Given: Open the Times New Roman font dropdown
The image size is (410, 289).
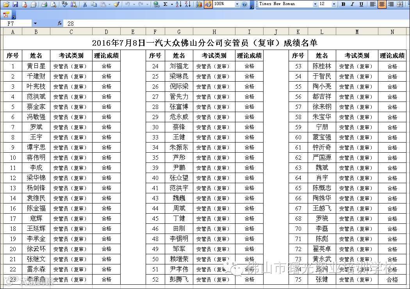Looking at the screenshot, I should [x=315, y=4].
